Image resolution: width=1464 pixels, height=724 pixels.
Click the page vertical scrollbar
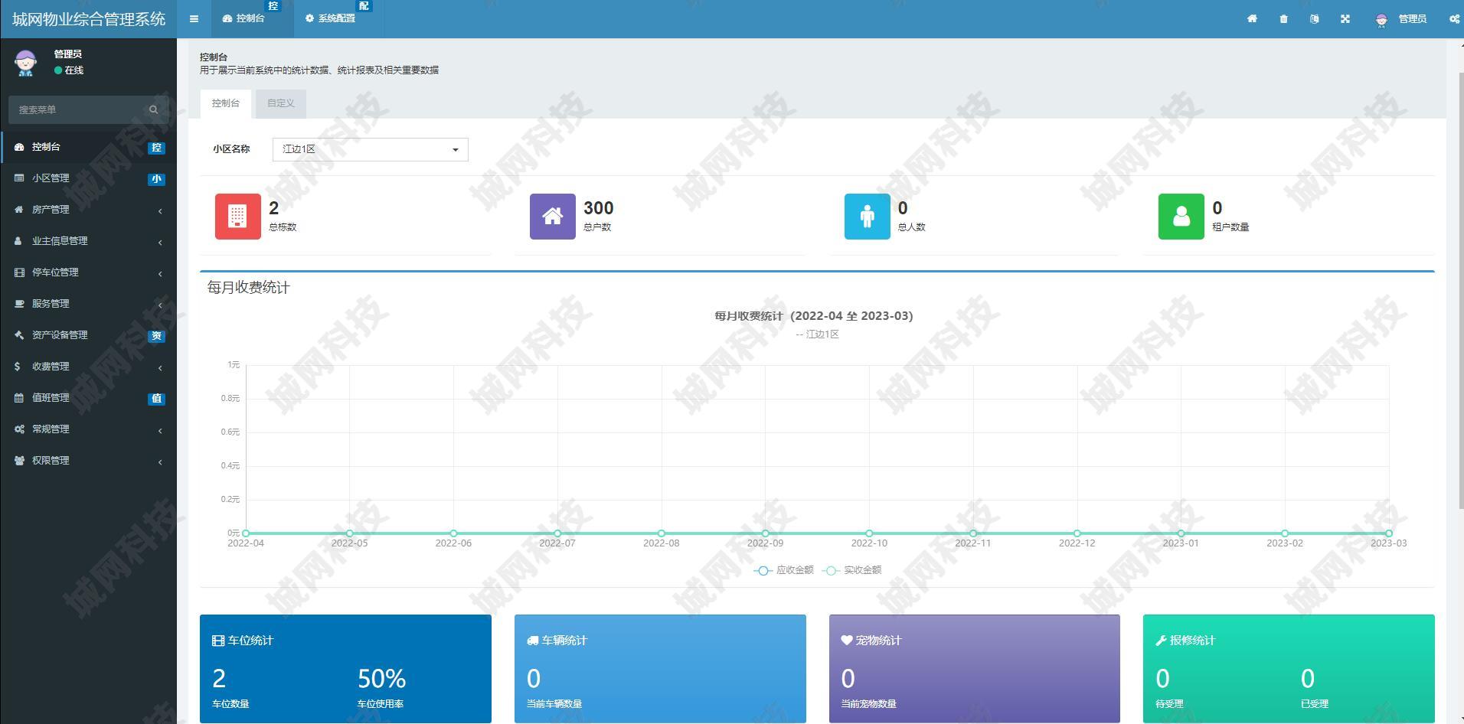(x=1460, y=291)
